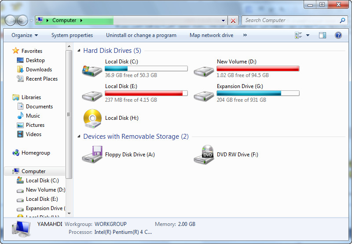The width and height of the screenshot is (352, 244).
Task: Select the Floppy Disk Drive (A:) icon
Action: [92, 154]
